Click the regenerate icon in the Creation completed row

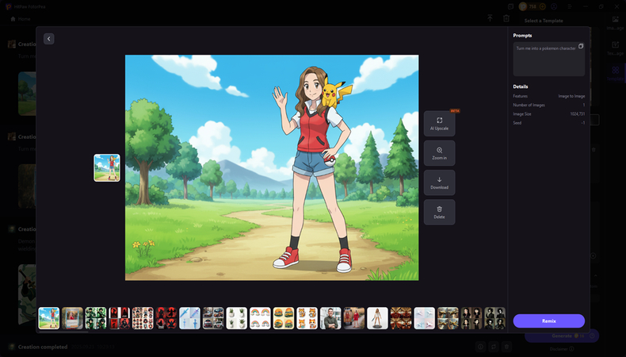(x=494, y=347)
